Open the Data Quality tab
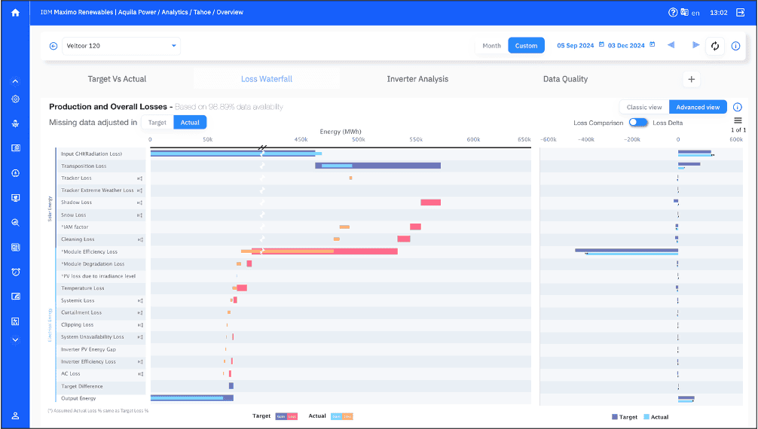 (x=565, y=79)
